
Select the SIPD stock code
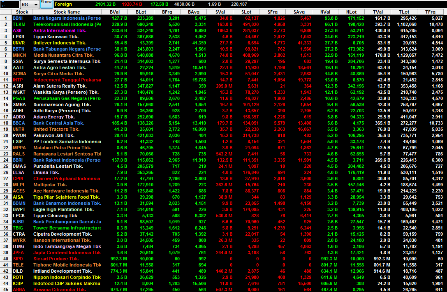tap(18, 259)
